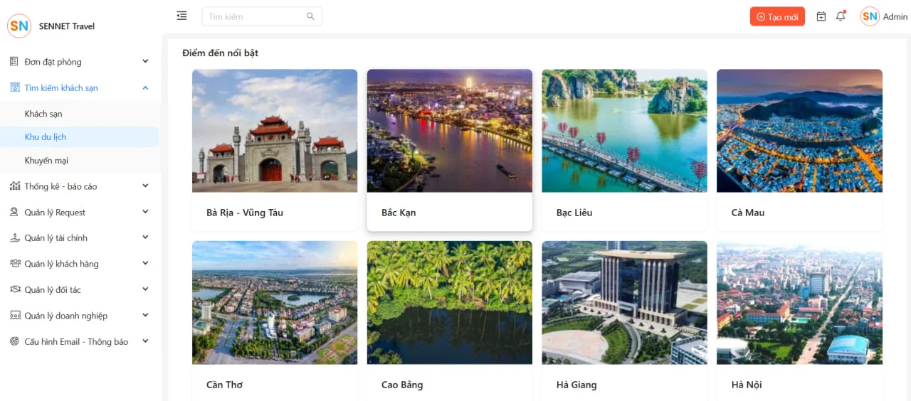Toggle the sidebar collapse icon
911x401 pixels.
click(x=181, y=16)
